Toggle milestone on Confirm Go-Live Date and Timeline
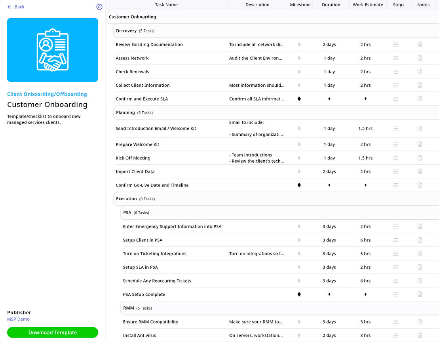Viewport: 439px width, 342px height. pos(299,185)
